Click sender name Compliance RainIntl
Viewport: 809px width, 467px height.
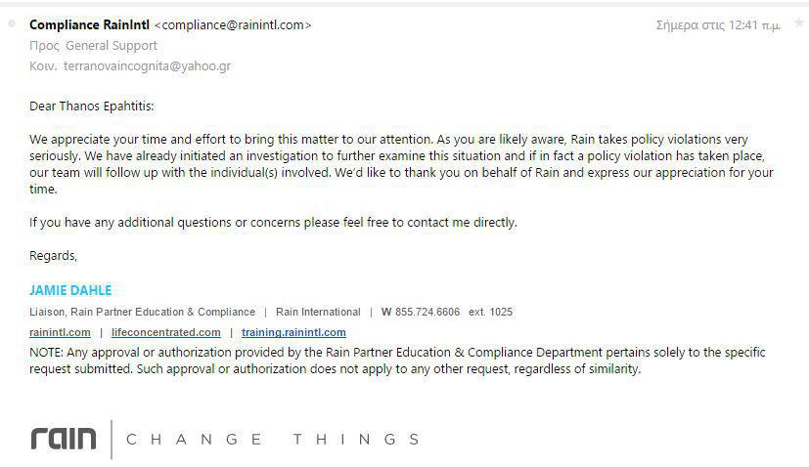click(x=89, y=24)
